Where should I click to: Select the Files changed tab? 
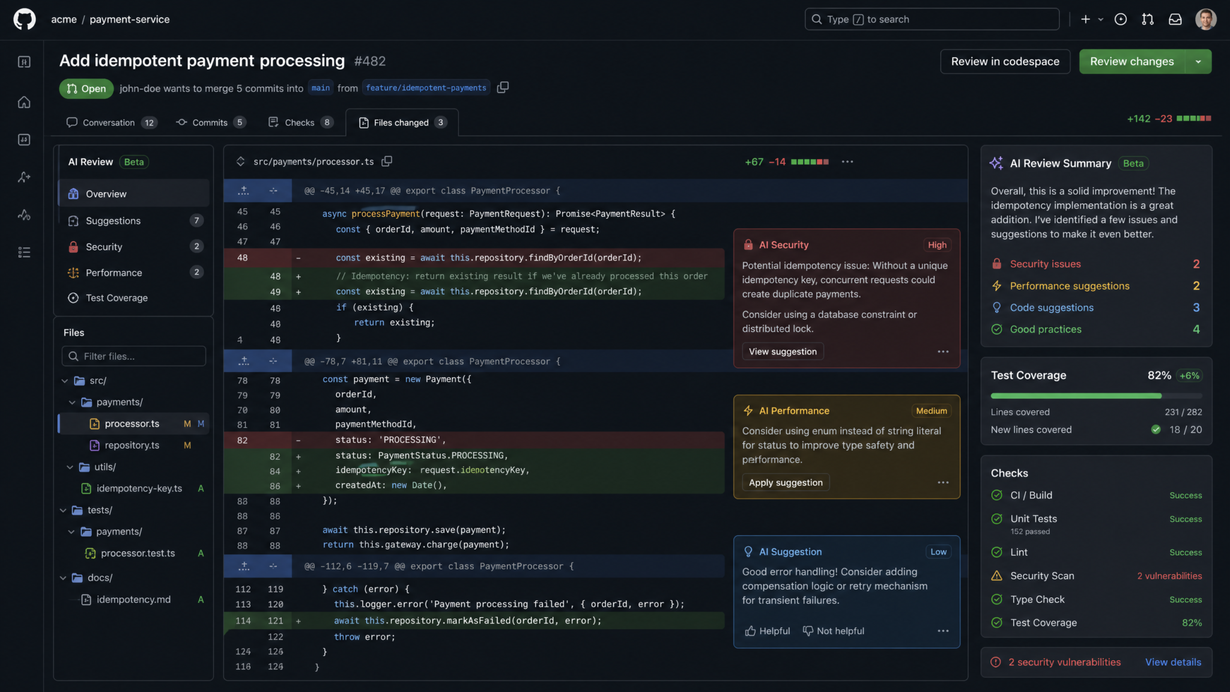click(x=402, y=123)
